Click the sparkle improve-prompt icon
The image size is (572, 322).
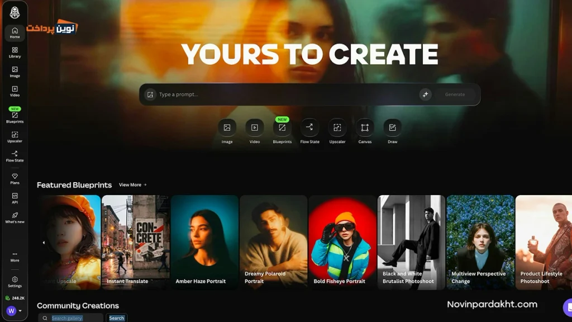point(425,94)
